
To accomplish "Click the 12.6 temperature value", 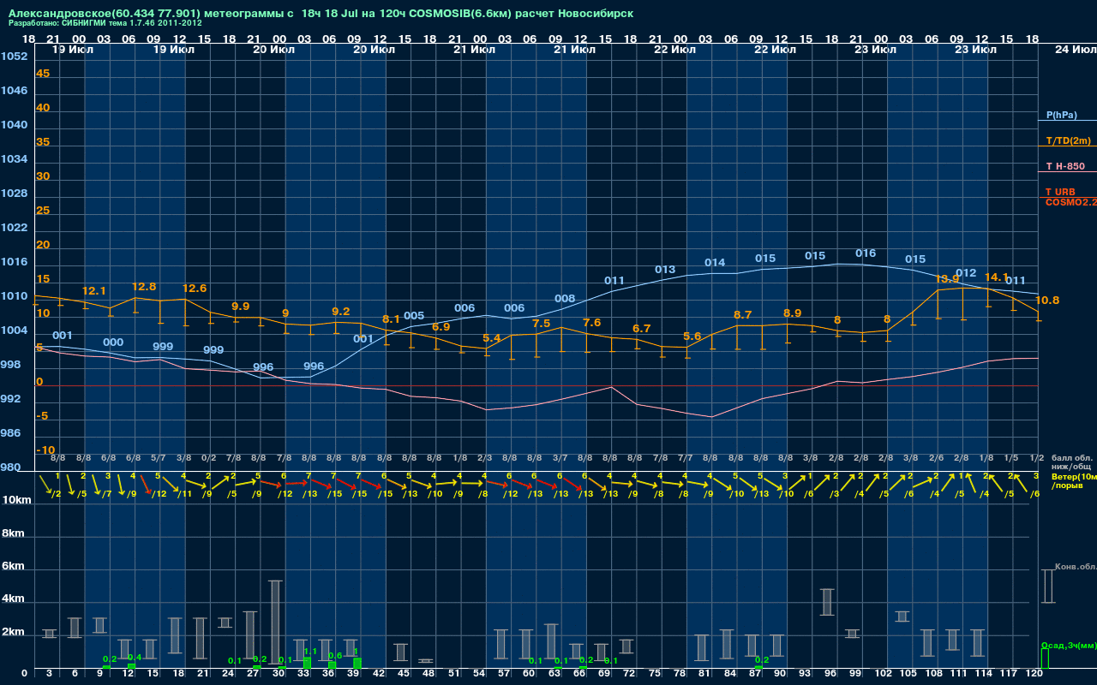I will click(194, 289).
